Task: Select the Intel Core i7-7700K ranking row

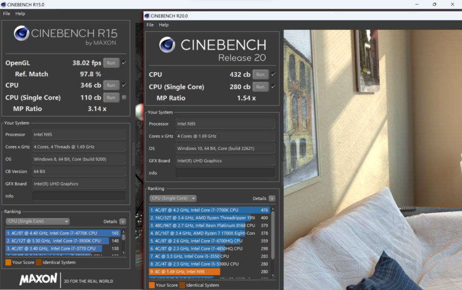Action: point(209,210)
